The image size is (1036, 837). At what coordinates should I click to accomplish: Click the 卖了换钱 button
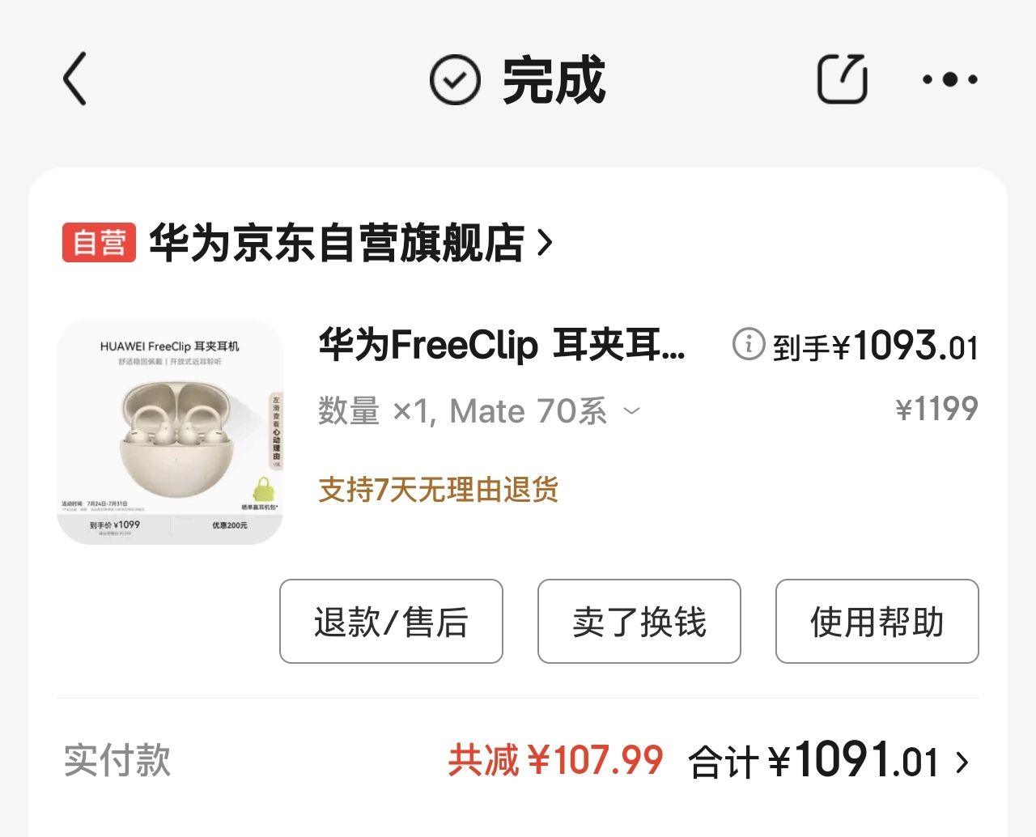(639, 622)
